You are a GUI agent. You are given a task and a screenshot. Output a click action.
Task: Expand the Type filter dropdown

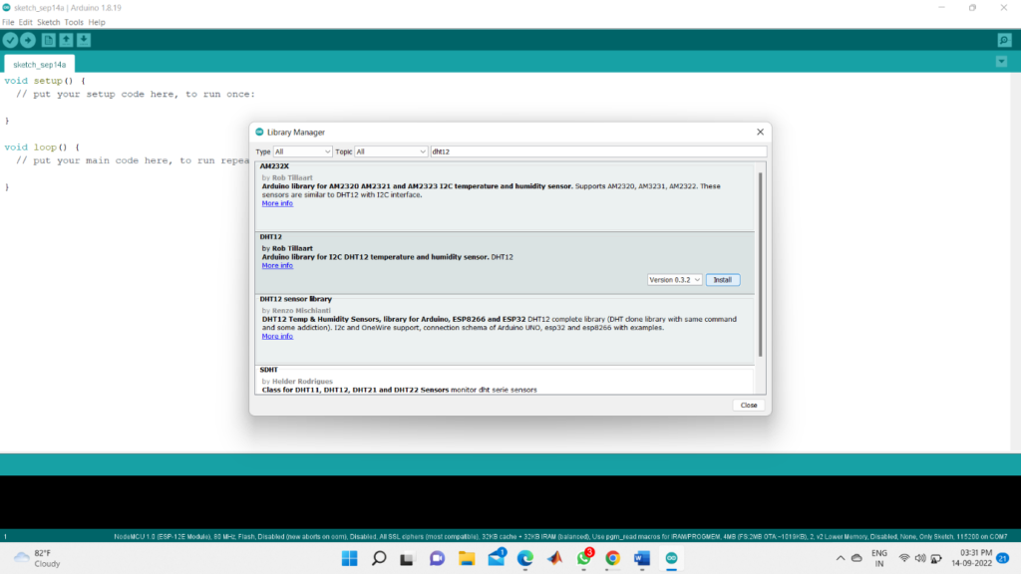tap(303, 151)
